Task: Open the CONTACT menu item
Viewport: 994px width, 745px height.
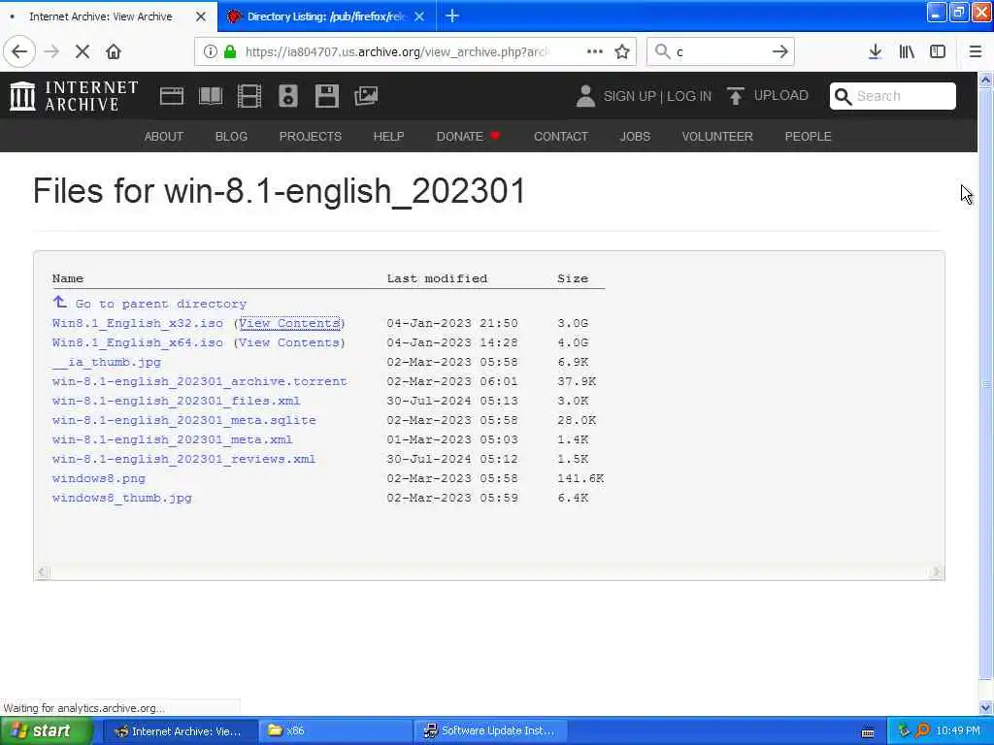Action: 561,136
